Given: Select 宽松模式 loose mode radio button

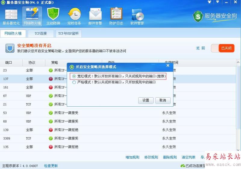Looking at the screenshot, I should pyautogui.click(x=74, y=76).
